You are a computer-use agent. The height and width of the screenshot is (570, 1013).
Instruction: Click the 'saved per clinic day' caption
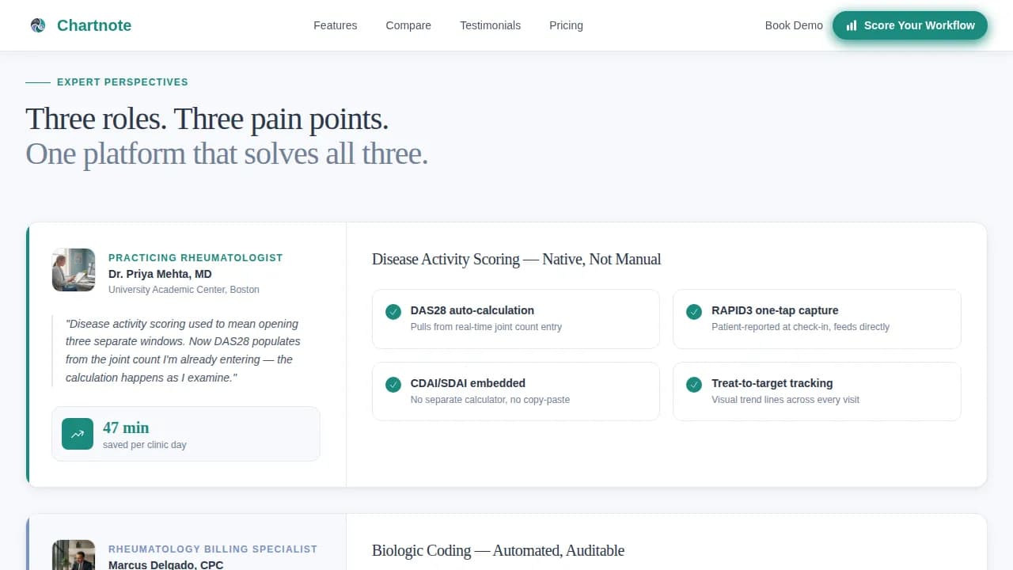(145, 445)
